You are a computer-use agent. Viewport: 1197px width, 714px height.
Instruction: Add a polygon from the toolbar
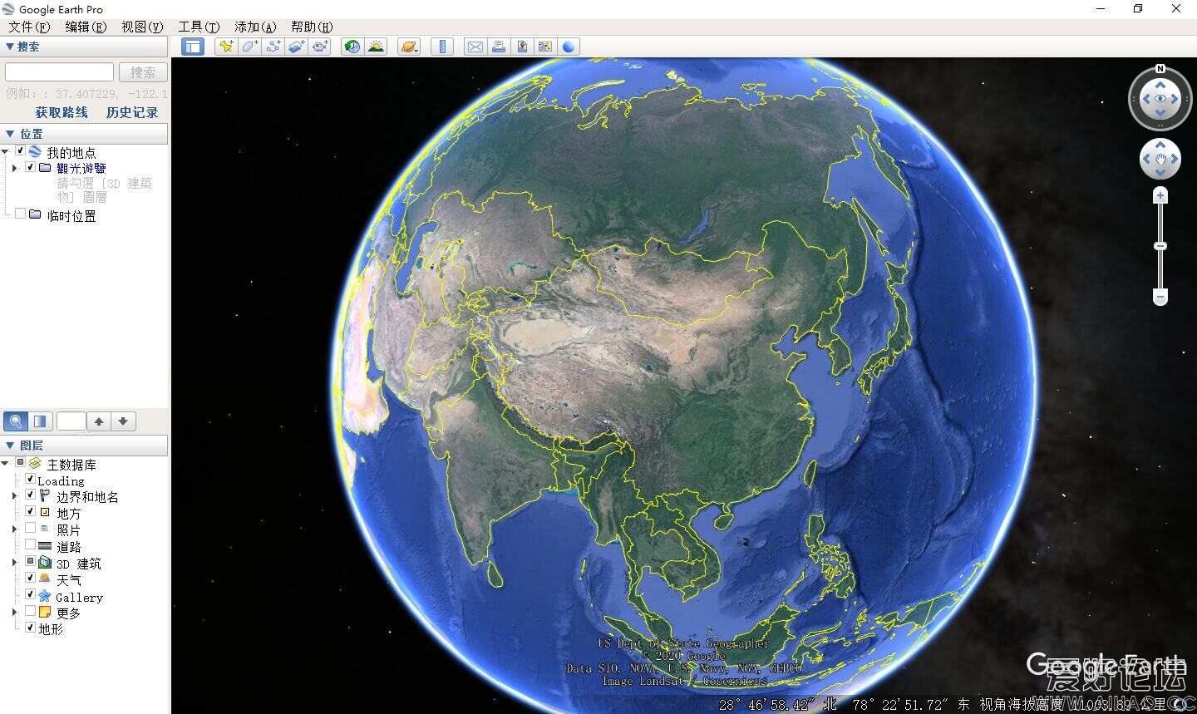click(249, 47)
